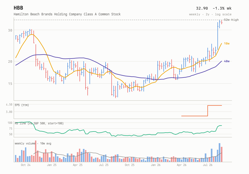
Task: Click the tall blue volume bar before the last
Action: click(x=220, y=153)
